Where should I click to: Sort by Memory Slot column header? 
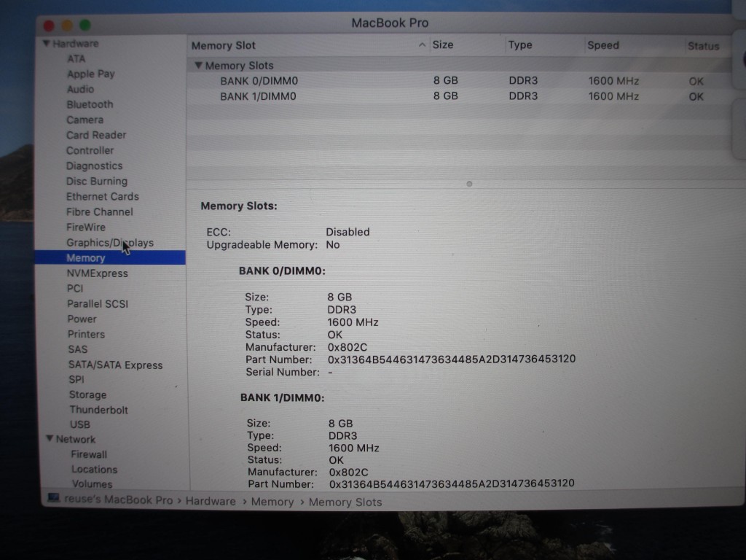click(x=223, y=46)
